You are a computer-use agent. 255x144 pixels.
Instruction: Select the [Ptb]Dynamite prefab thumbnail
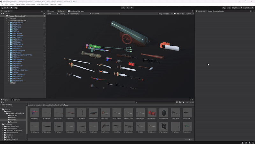152,113
